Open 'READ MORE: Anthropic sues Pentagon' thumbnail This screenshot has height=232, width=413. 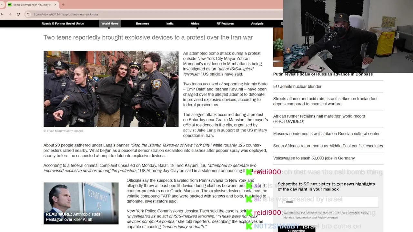(81, 203)
